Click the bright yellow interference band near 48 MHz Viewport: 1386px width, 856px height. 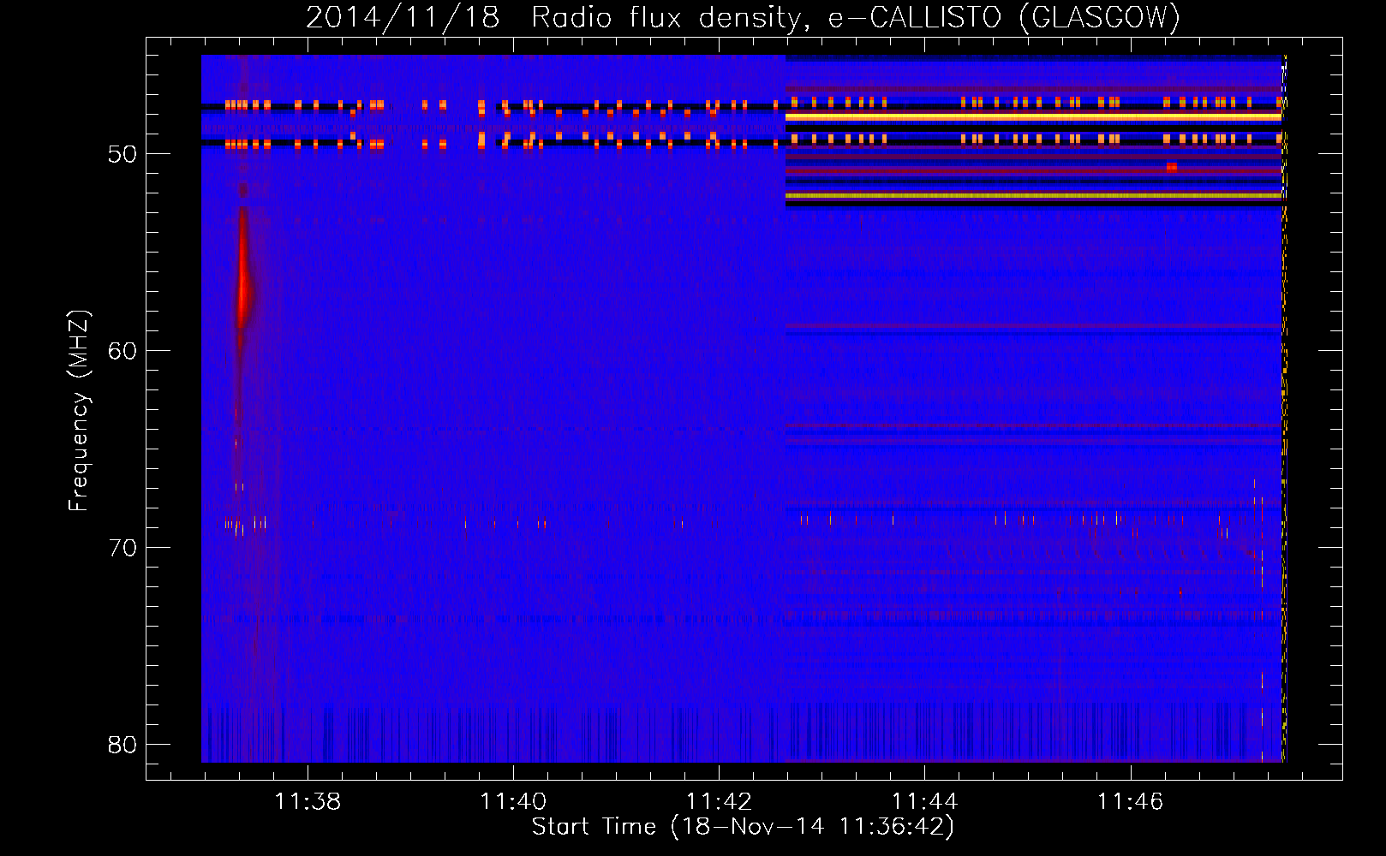(1033, 116)
